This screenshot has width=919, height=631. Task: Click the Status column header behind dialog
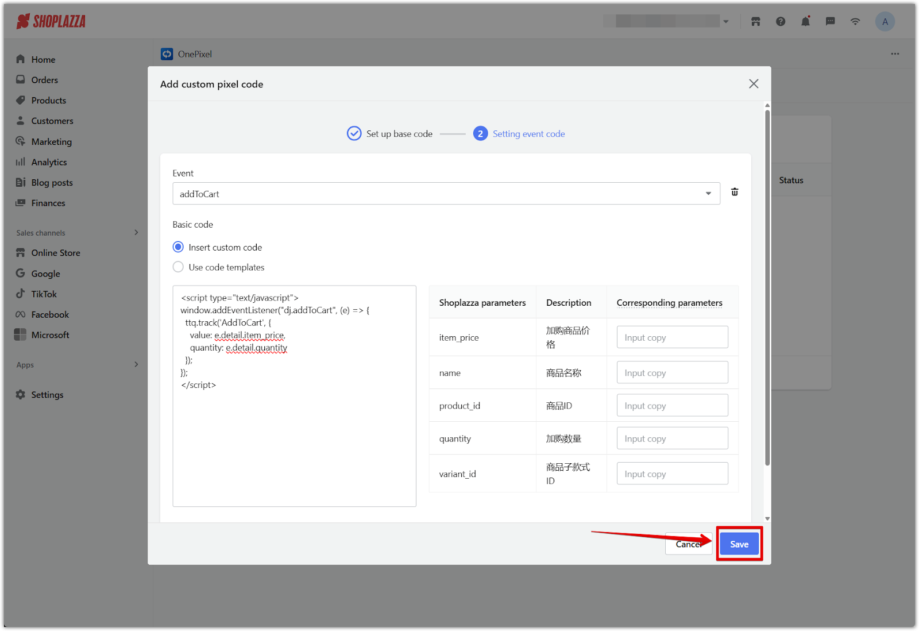(791, 180)
